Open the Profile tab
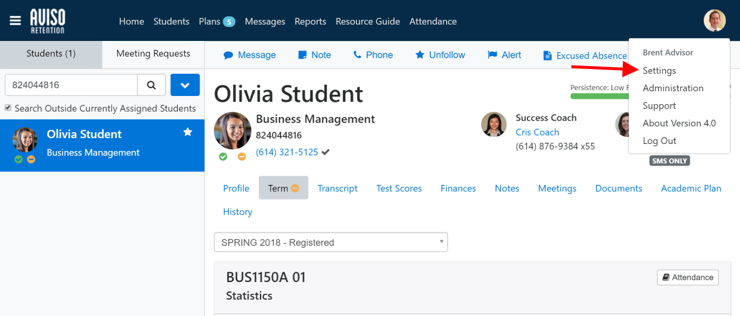This screenshot has height=316, width=740. [x=236, y=188]
